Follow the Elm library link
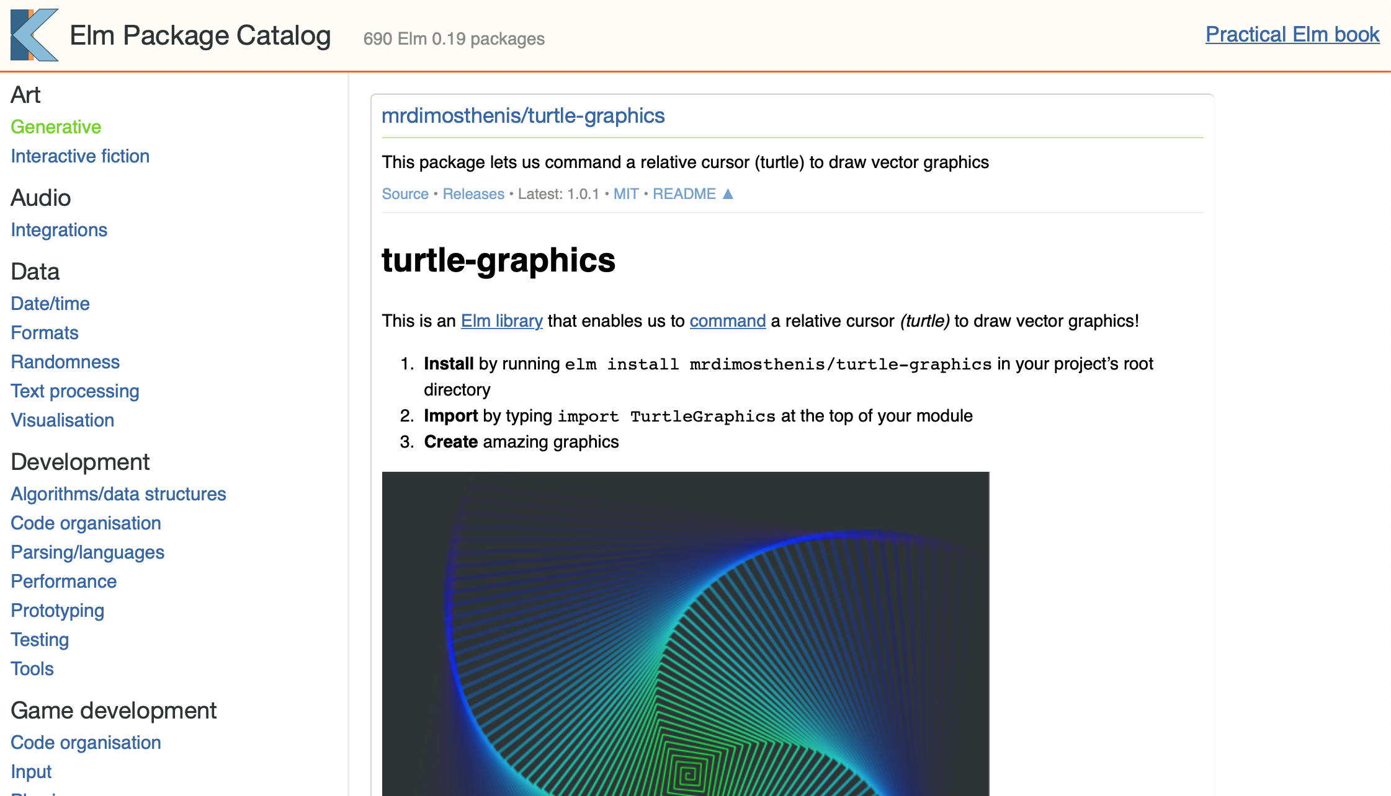 pyautogui.click(x=502, y=321)
